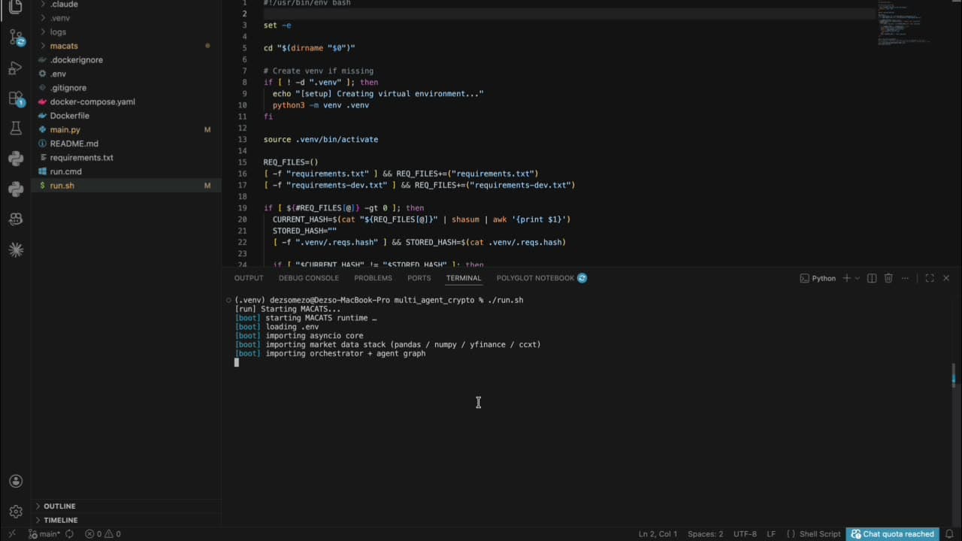The width and height of the screenshot is (962, 541).
Task: Click the terminal vertical scrollbar
Action: tap(954, 374)
